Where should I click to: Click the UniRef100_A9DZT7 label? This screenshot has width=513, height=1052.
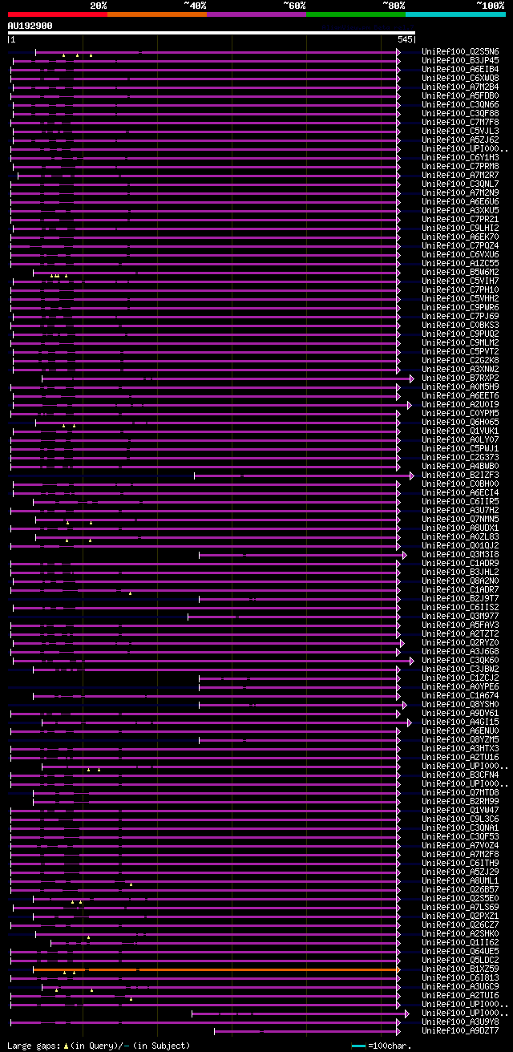460,1031
